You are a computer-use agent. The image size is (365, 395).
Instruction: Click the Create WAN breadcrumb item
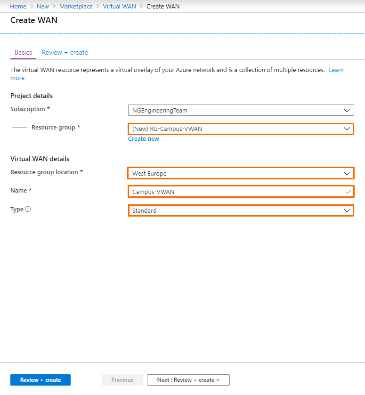(163, 7)
